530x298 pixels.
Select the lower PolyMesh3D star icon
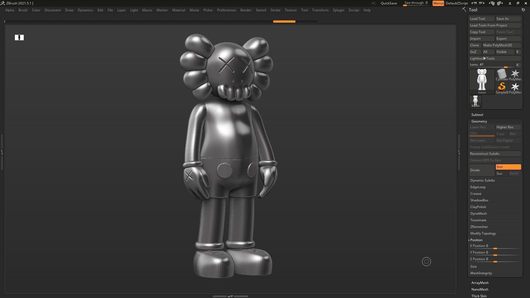(515, 88)
